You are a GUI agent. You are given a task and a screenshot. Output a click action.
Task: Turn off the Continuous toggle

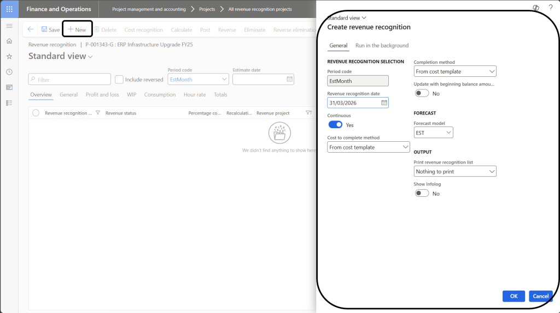pos(335,125)
